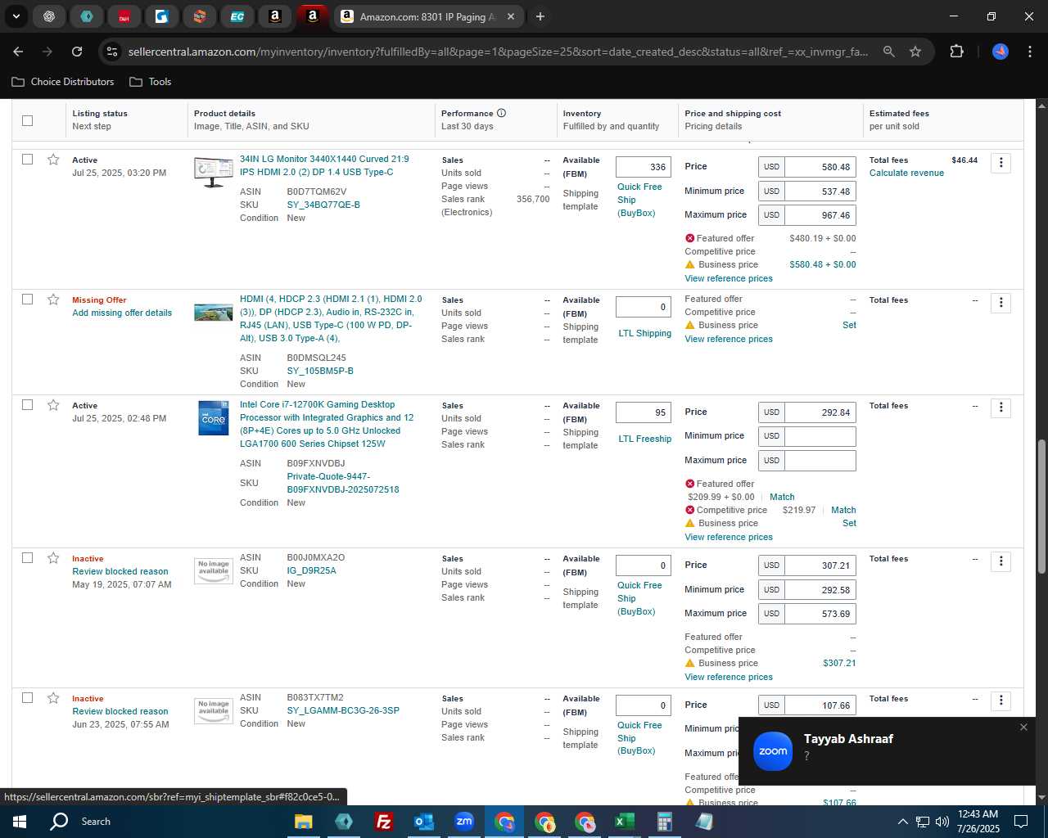1048x838 pixels.
Task: Close the Amazon.com 8301 IP Paging tab
Action: tap(511, 16)
